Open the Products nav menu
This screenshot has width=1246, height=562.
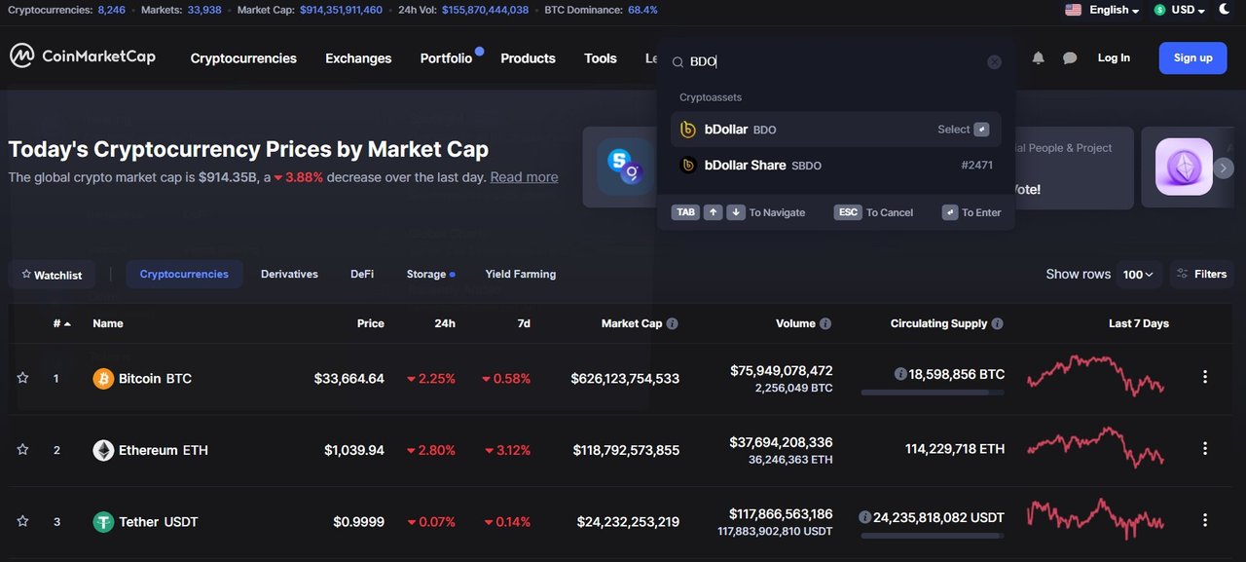528,58
